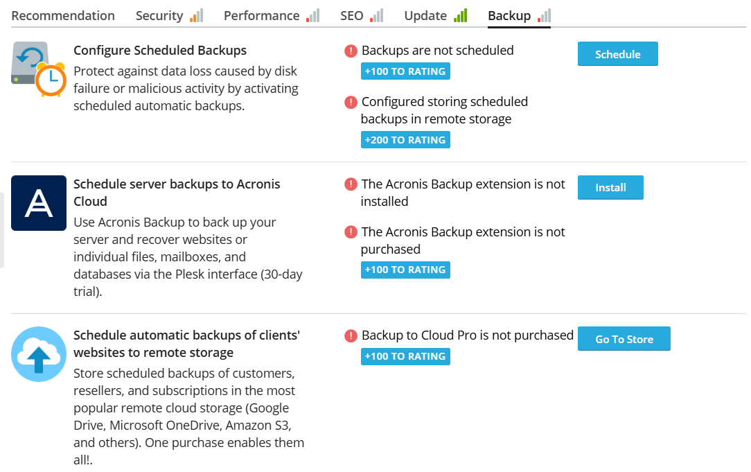751x472 pixels.
Task: Click the SEO rating bars icon
Action: (x=377, y=16)
